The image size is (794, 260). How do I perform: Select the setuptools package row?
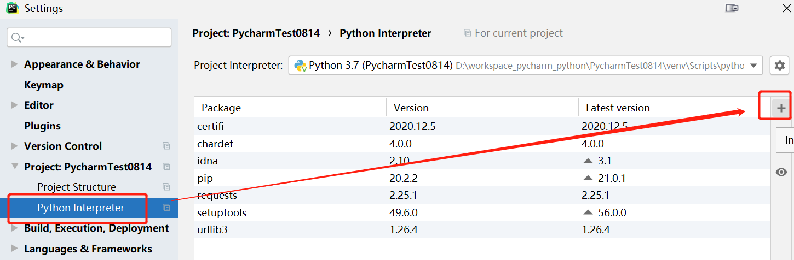click(x=482, y=212)
